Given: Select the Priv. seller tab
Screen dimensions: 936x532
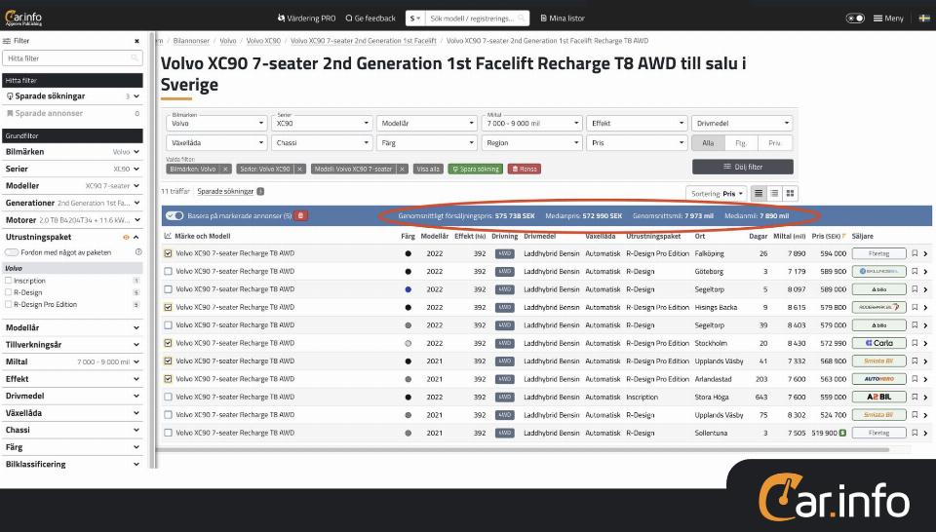Looking at the screenshot, I should click(x=775, y=143).
